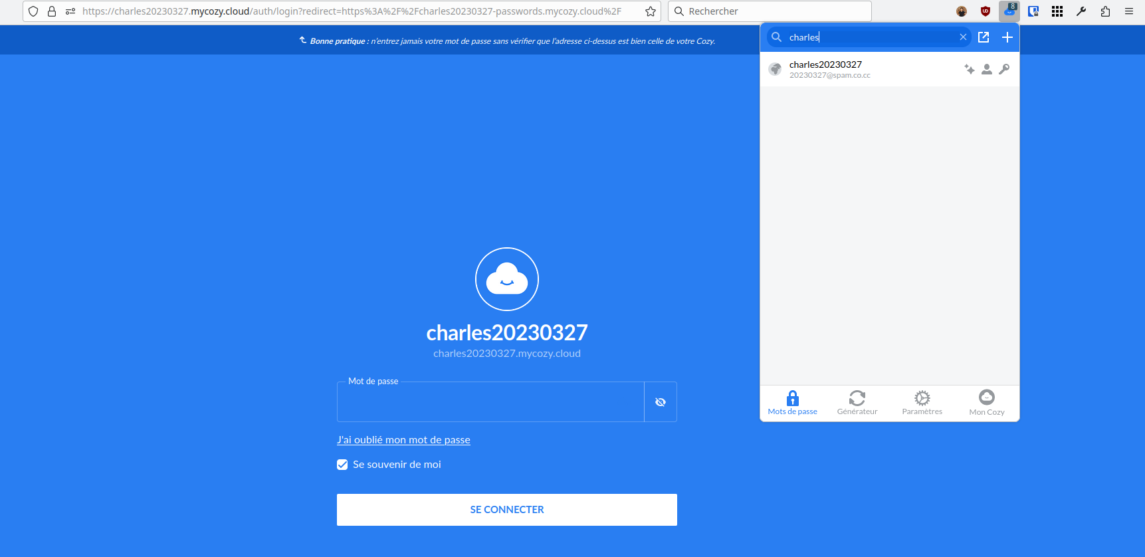Click the Cozy cloud avatar logo
This screenshot has width=1145, height=557.
(x=507, y=279)
